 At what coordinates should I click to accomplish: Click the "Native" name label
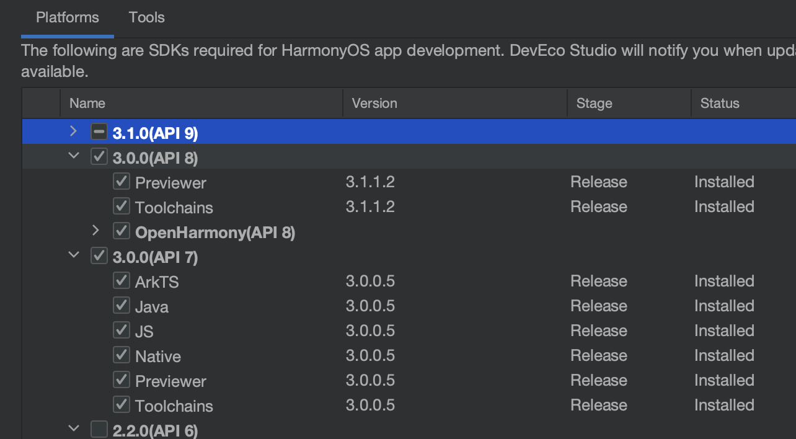coord(158,356)
